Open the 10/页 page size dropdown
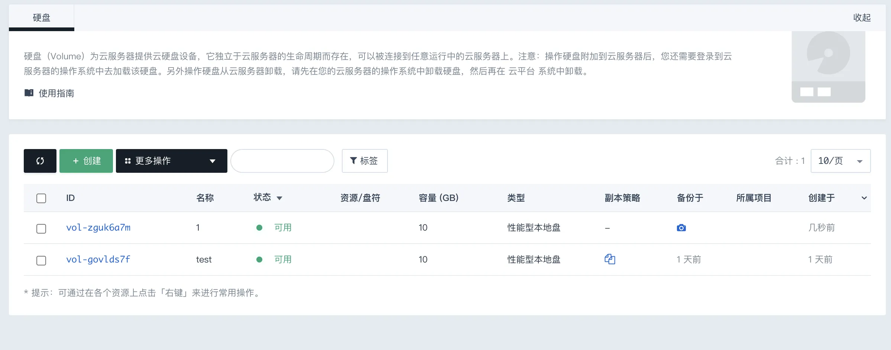Screen dimensions: 891x350 [x=840, y=161]
